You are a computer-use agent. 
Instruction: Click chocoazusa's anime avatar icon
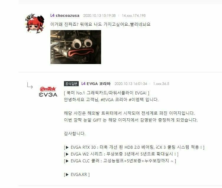click(x=35, y=24)
